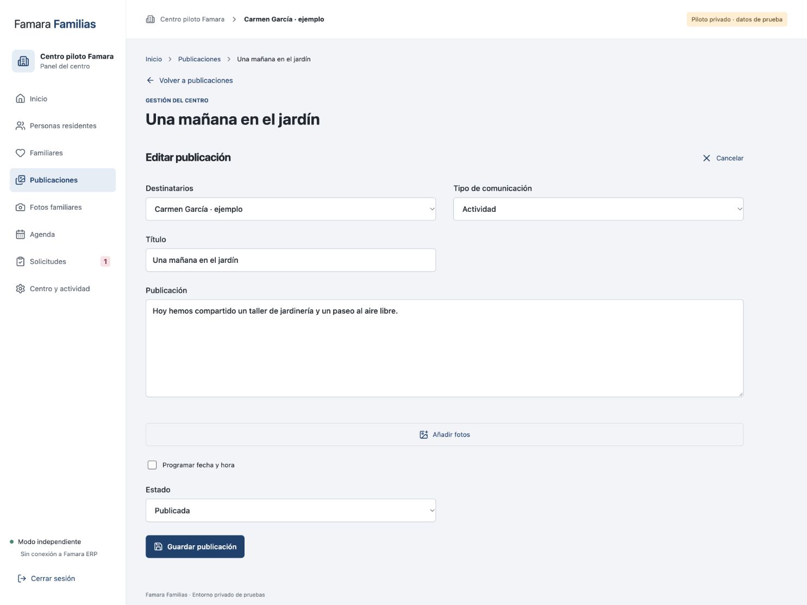Click the Publicaciones breadcrumb link
The width and height of the screenshot is (807, 605).
tap(199, 59)
